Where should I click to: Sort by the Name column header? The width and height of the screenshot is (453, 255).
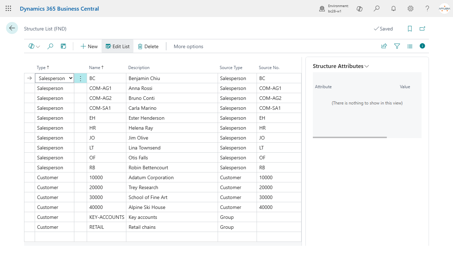coord(97,68)
